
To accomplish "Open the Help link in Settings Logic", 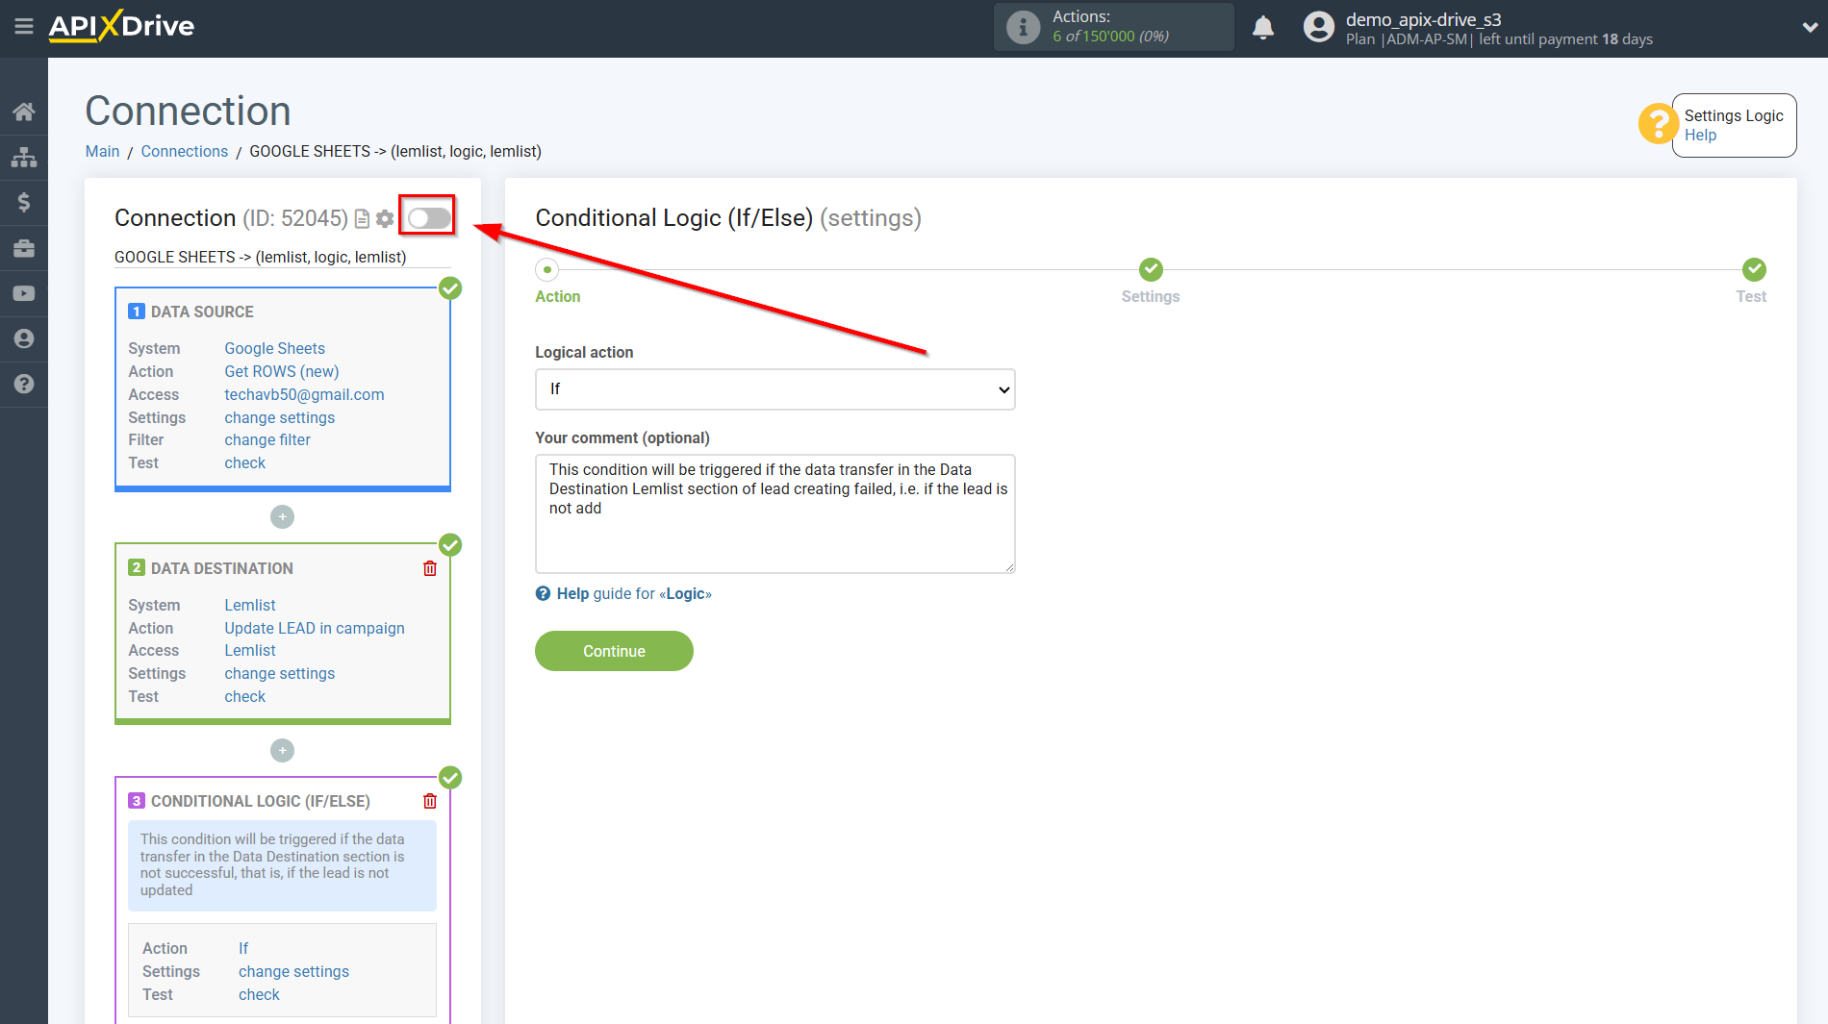I will pyautogui.click(x=1700, y=136).
